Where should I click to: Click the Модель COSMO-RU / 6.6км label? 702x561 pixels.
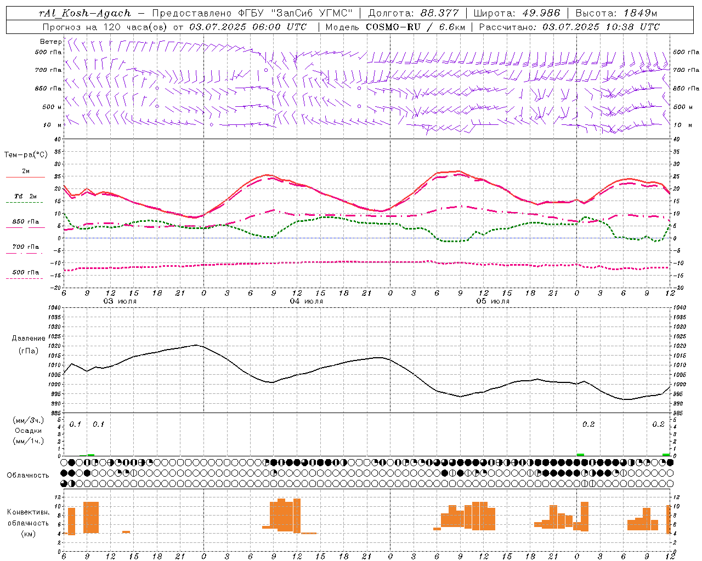coord(395,27)
